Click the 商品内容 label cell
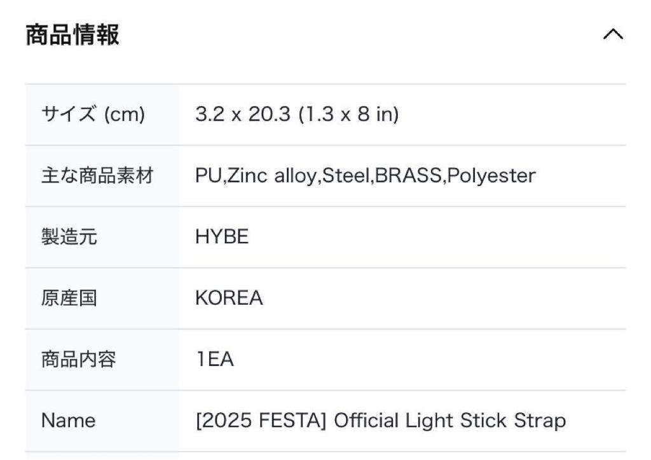651x460 pixels. (79, 360)
